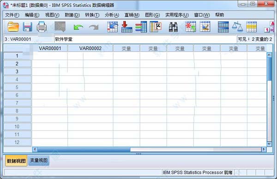
Task: Click the grey Redo arrow icon
Action: click(x=94, y=27)
